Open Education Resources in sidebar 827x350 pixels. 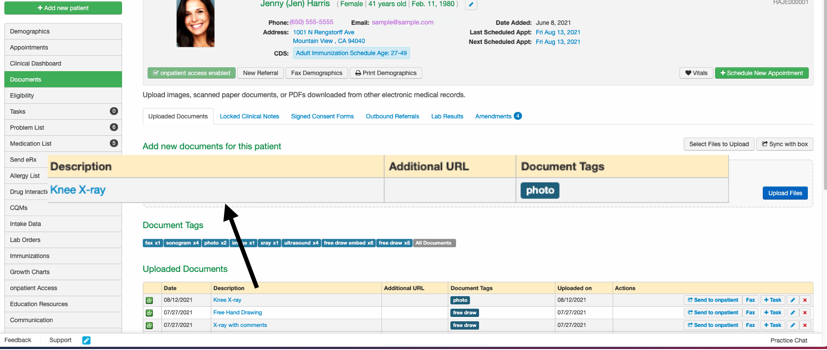click(63, 304)
